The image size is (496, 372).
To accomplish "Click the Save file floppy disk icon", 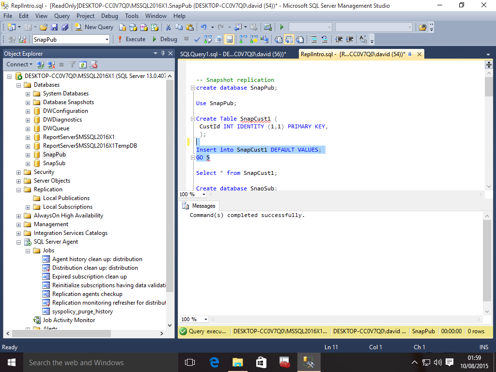I will [x=54, y=27].
